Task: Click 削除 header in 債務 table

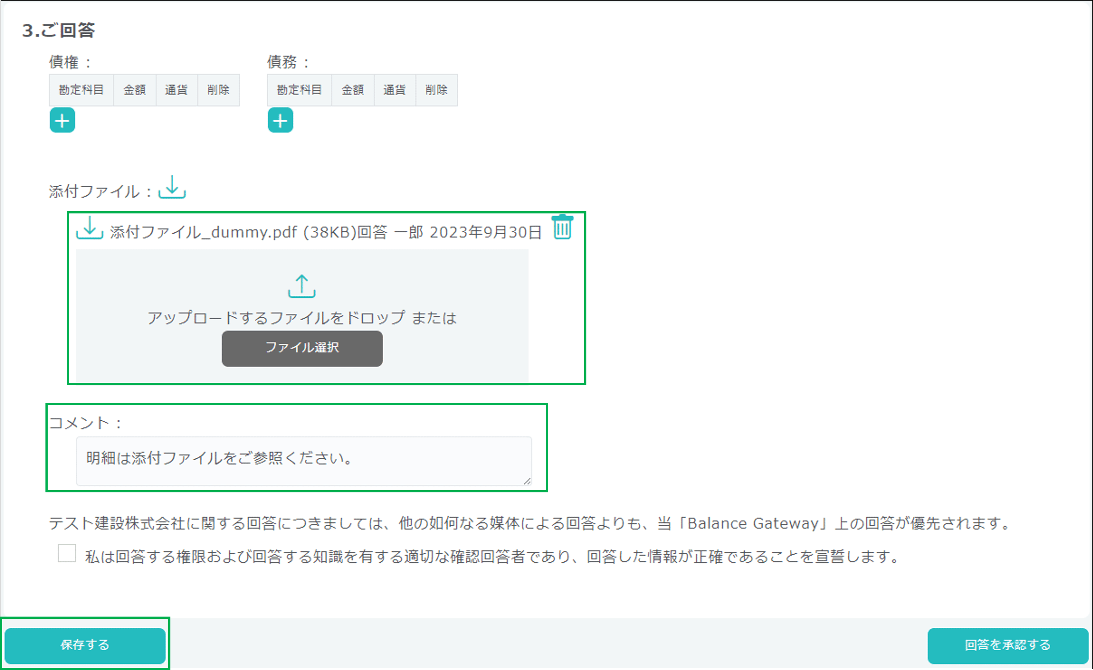Action: [x=436, y=90]
